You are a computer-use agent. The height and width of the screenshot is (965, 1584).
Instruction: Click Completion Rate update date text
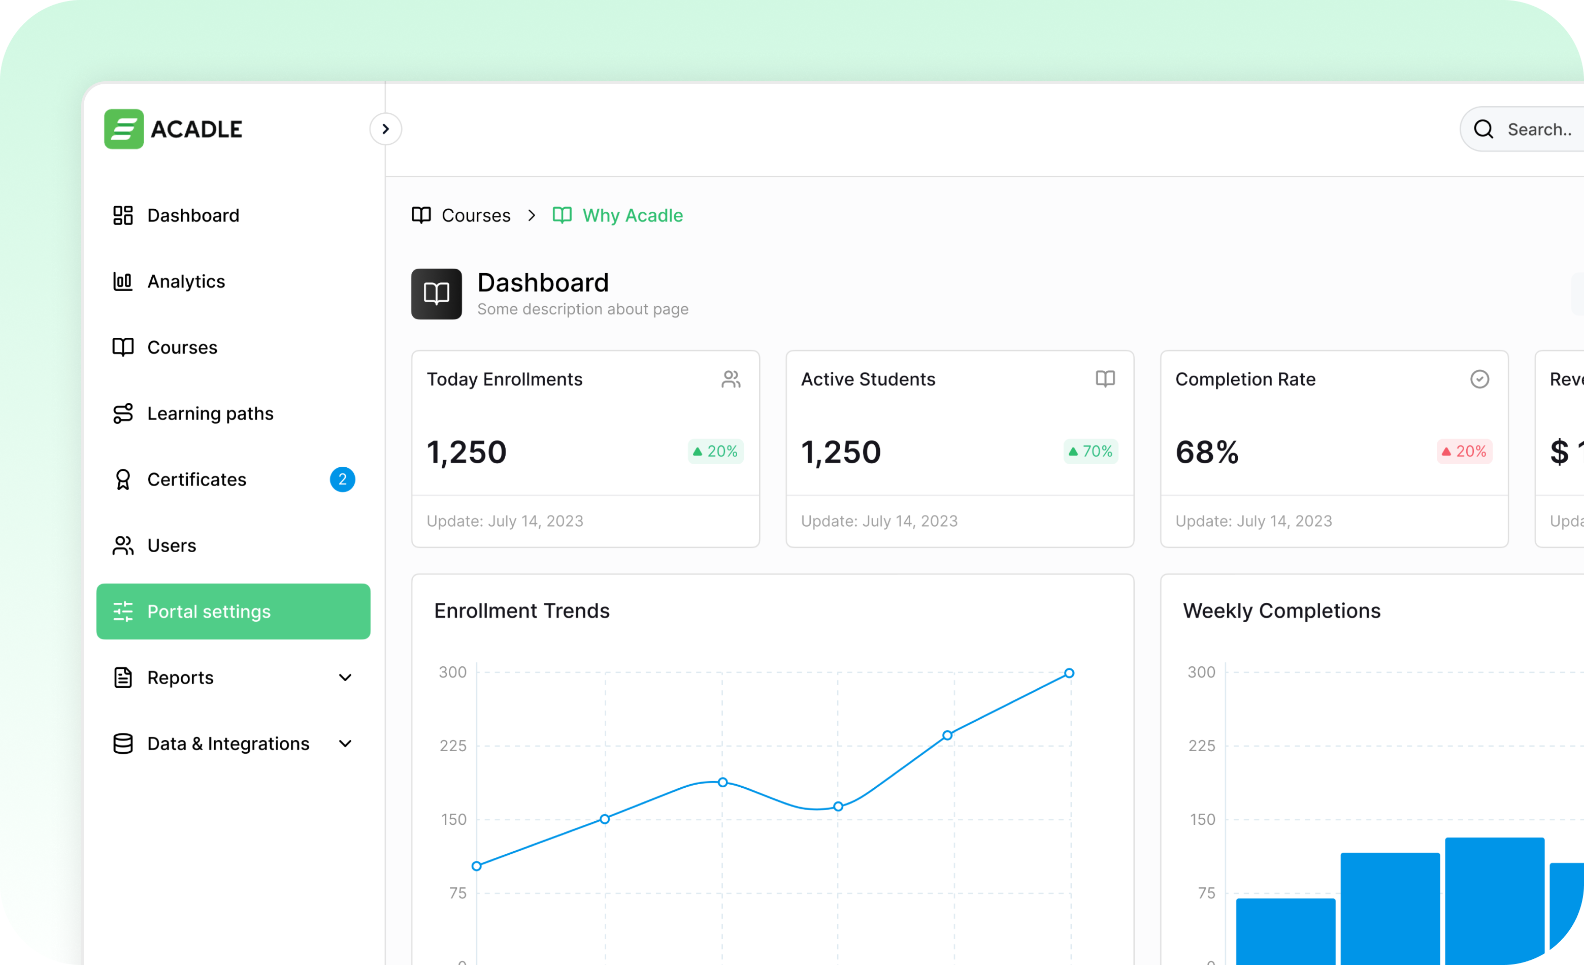point(1253,521)
